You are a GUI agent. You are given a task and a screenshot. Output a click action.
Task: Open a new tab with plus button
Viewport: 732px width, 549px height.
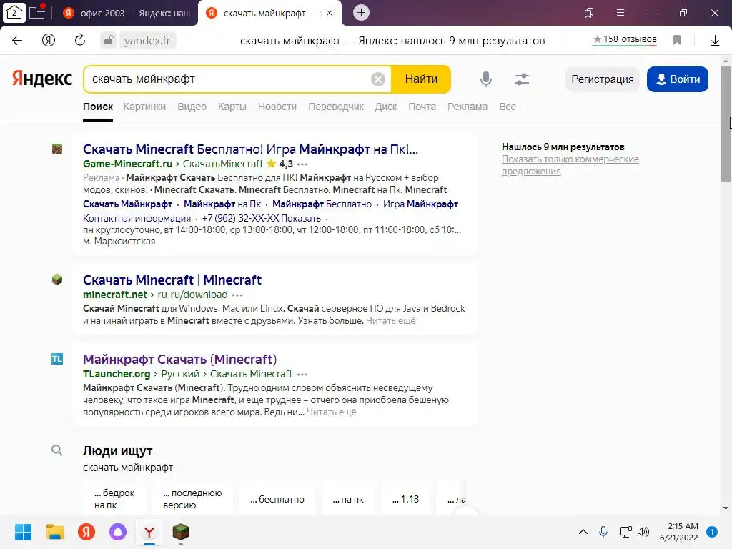click(361, 13)
